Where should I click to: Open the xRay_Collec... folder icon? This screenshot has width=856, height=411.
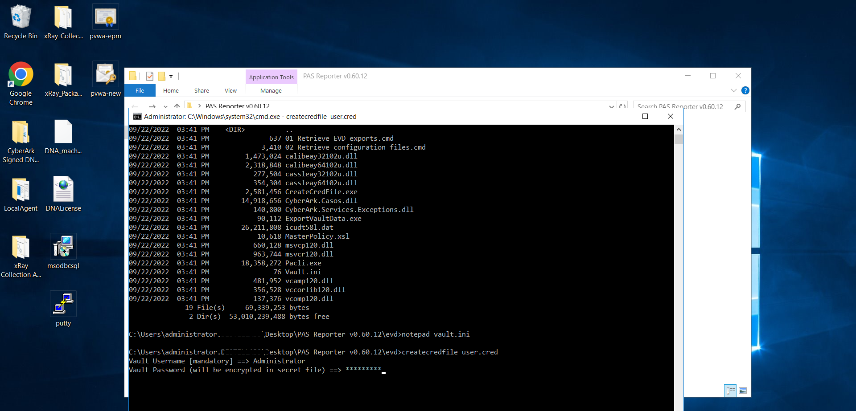(63, 22)
